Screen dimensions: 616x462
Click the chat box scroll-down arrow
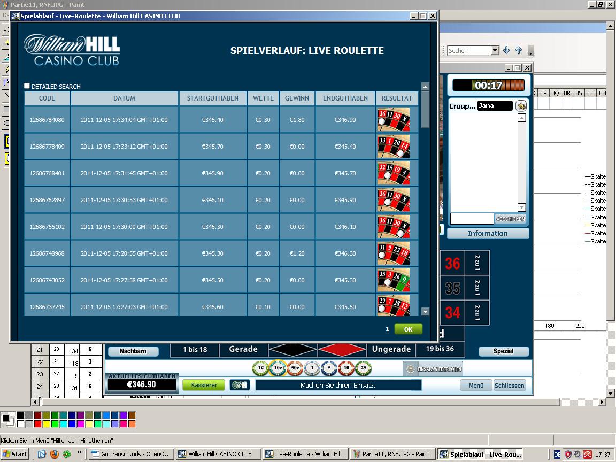[x=522, y=207]
